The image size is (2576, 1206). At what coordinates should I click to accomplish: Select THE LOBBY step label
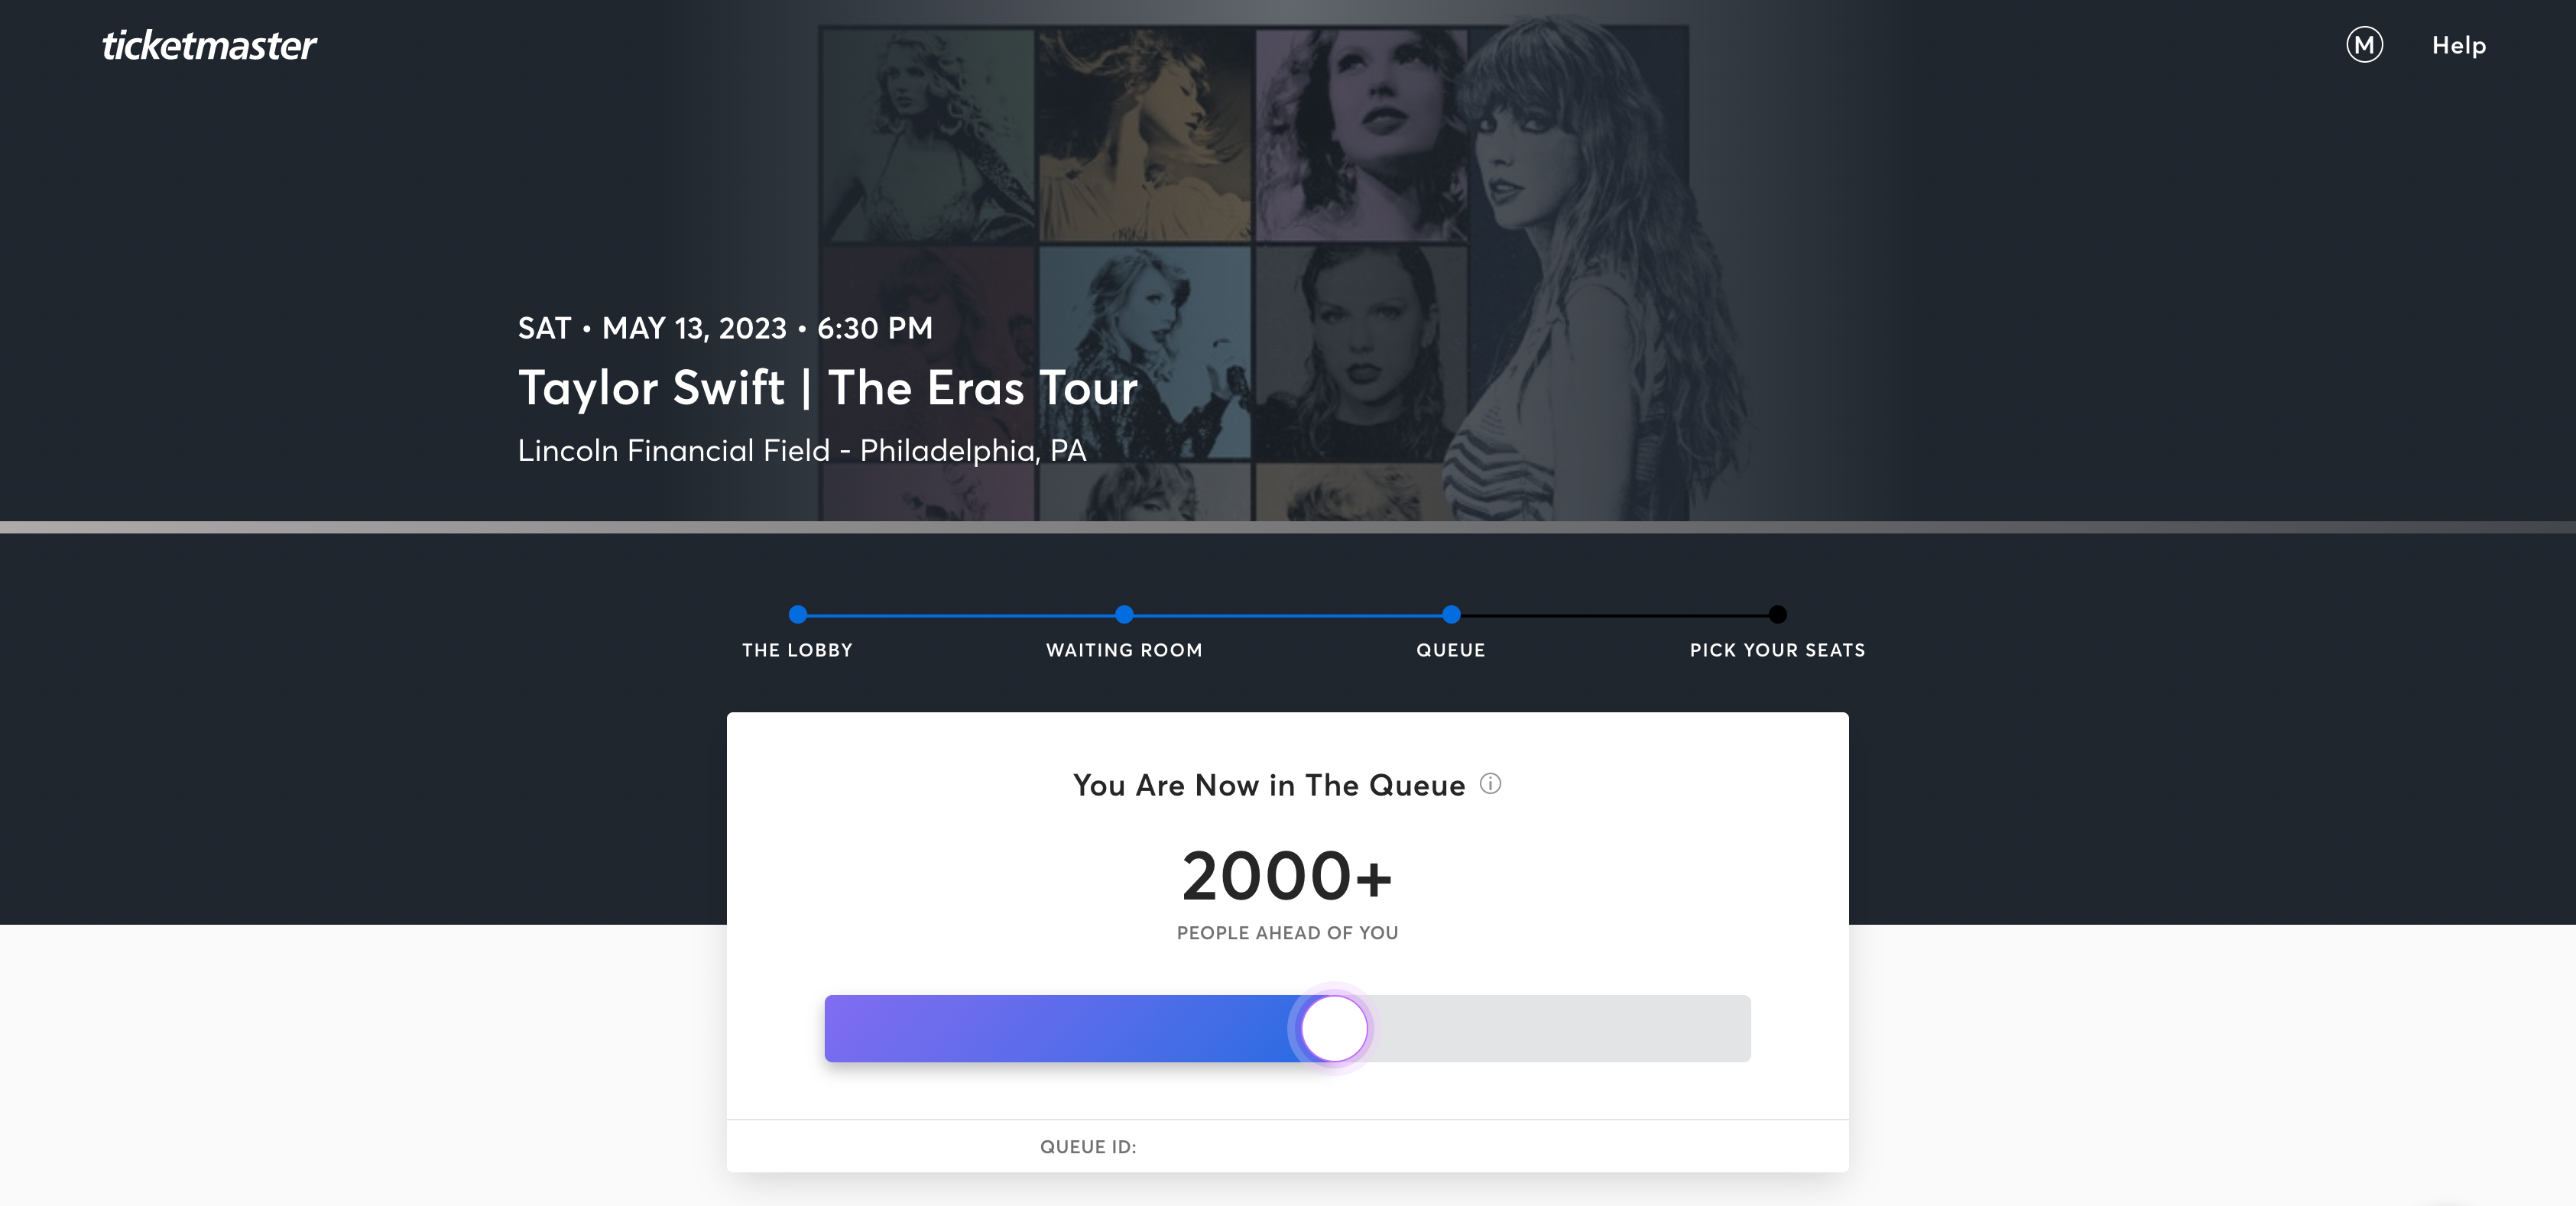(x=797, y=650)
